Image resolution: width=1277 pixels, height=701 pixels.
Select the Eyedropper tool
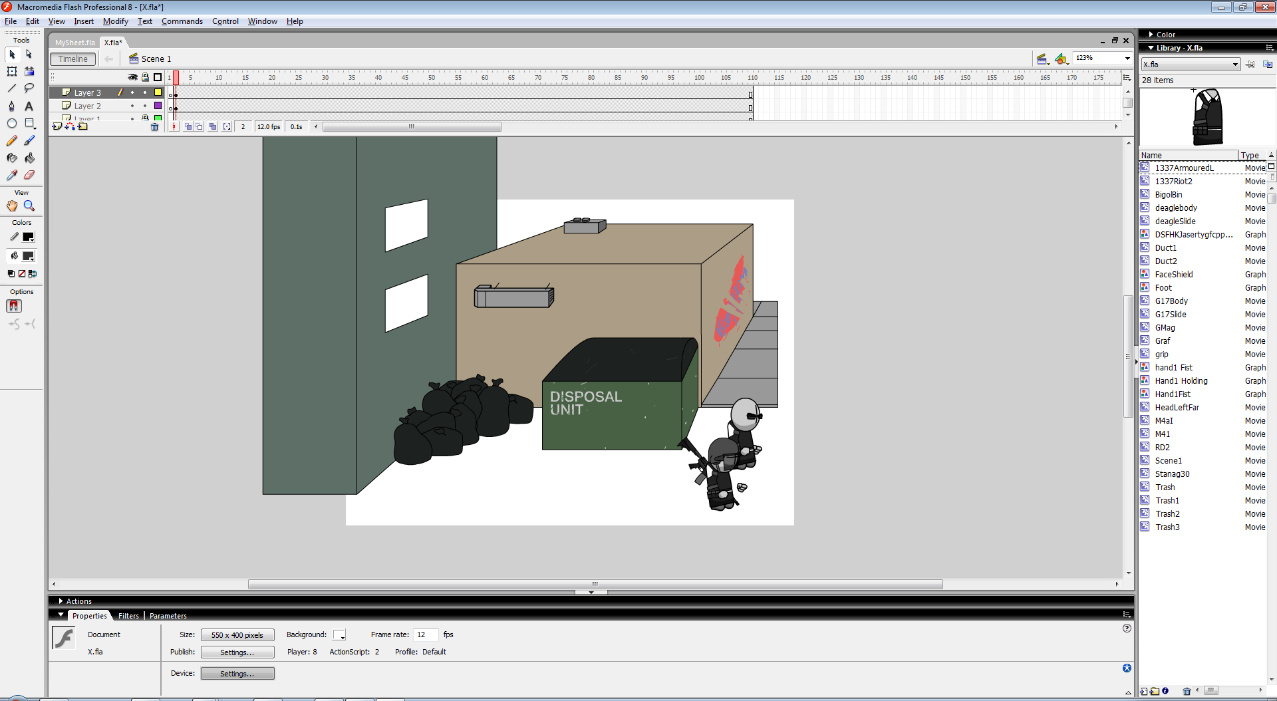12,175
